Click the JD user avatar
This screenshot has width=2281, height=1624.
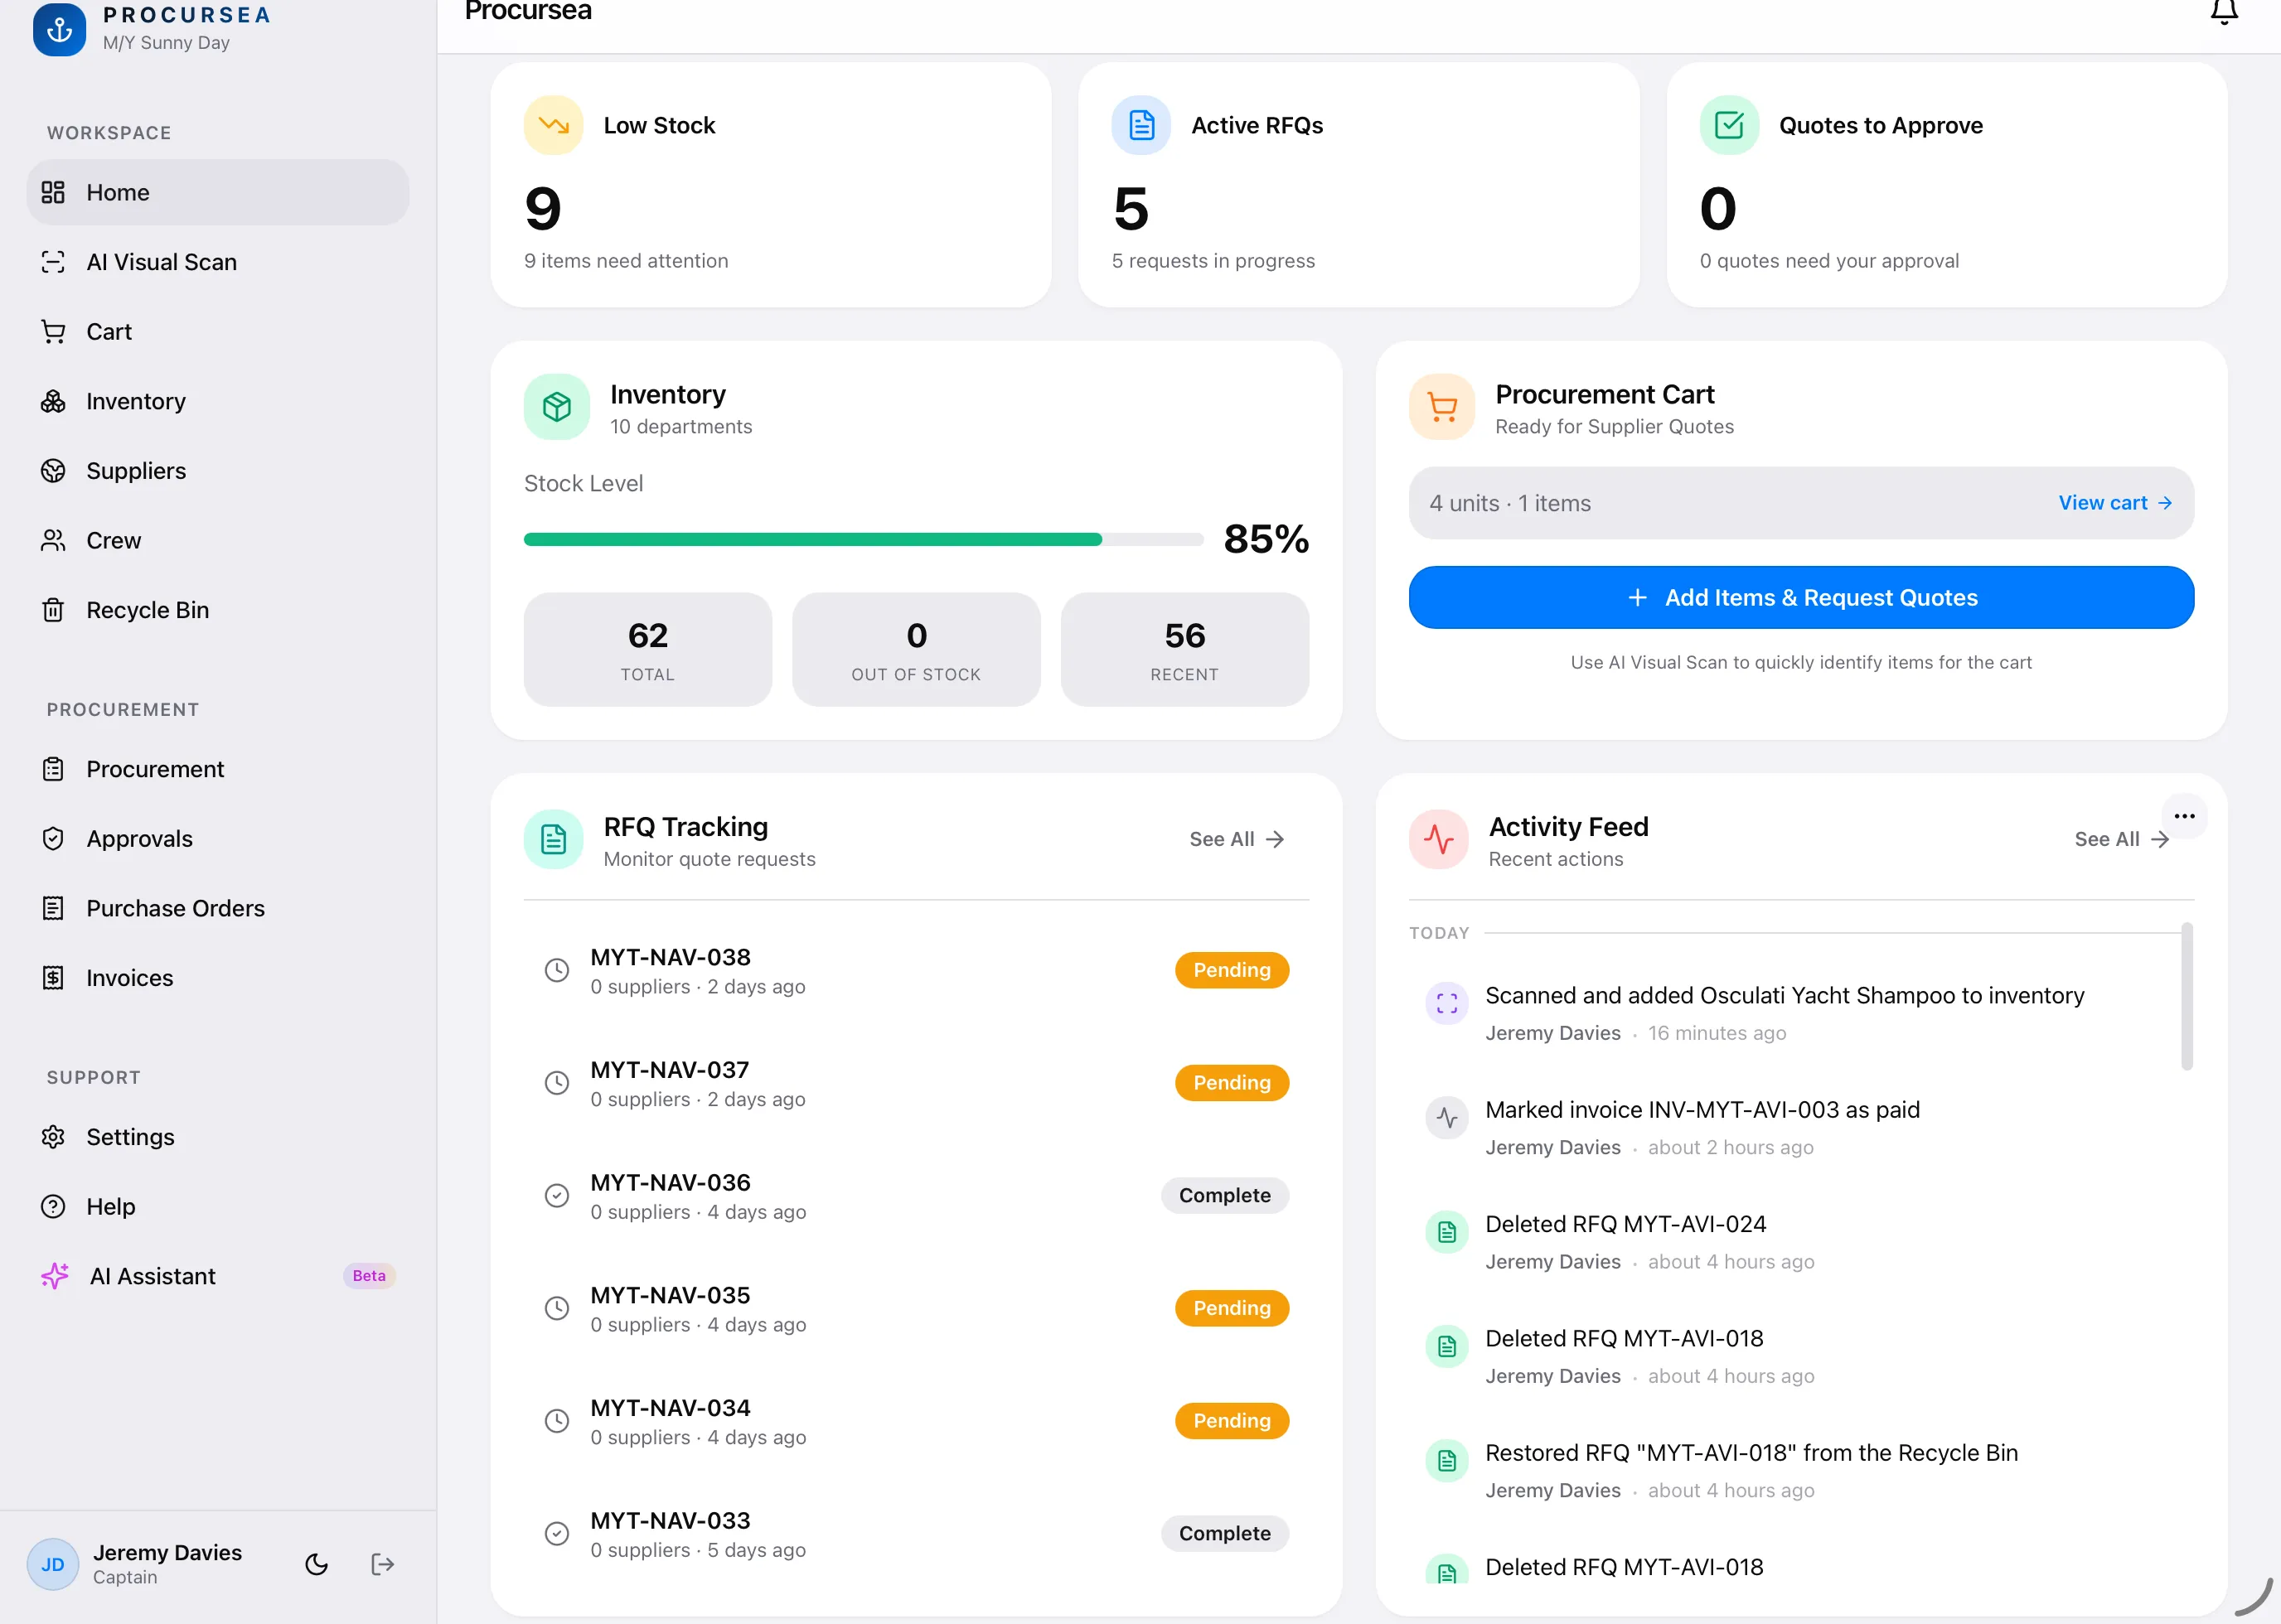(x=53, y=1564)
